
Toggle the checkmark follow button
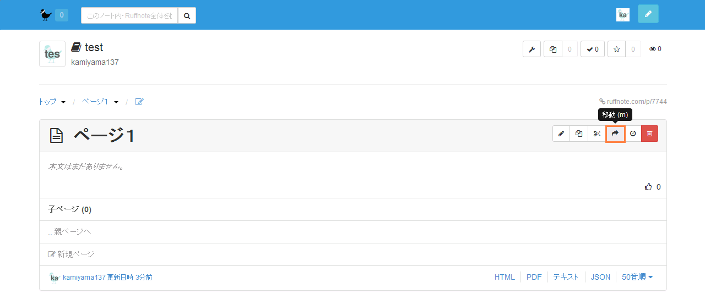click(592, 49)
